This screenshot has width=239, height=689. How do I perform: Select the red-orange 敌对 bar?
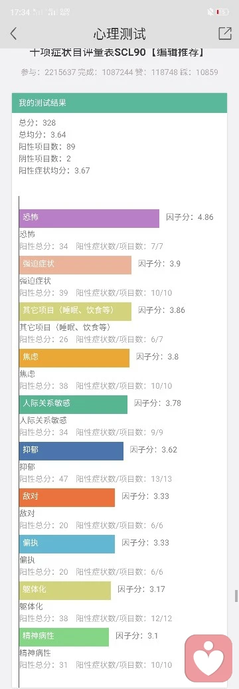pos(67,498)
